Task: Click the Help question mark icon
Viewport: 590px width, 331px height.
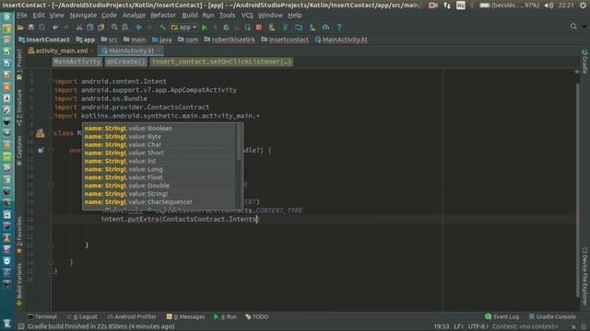Action: point(339,28)
